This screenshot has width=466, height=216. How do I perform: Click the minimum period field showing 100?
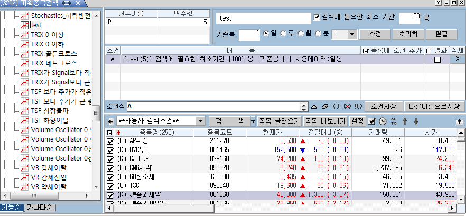click(409, 18)
